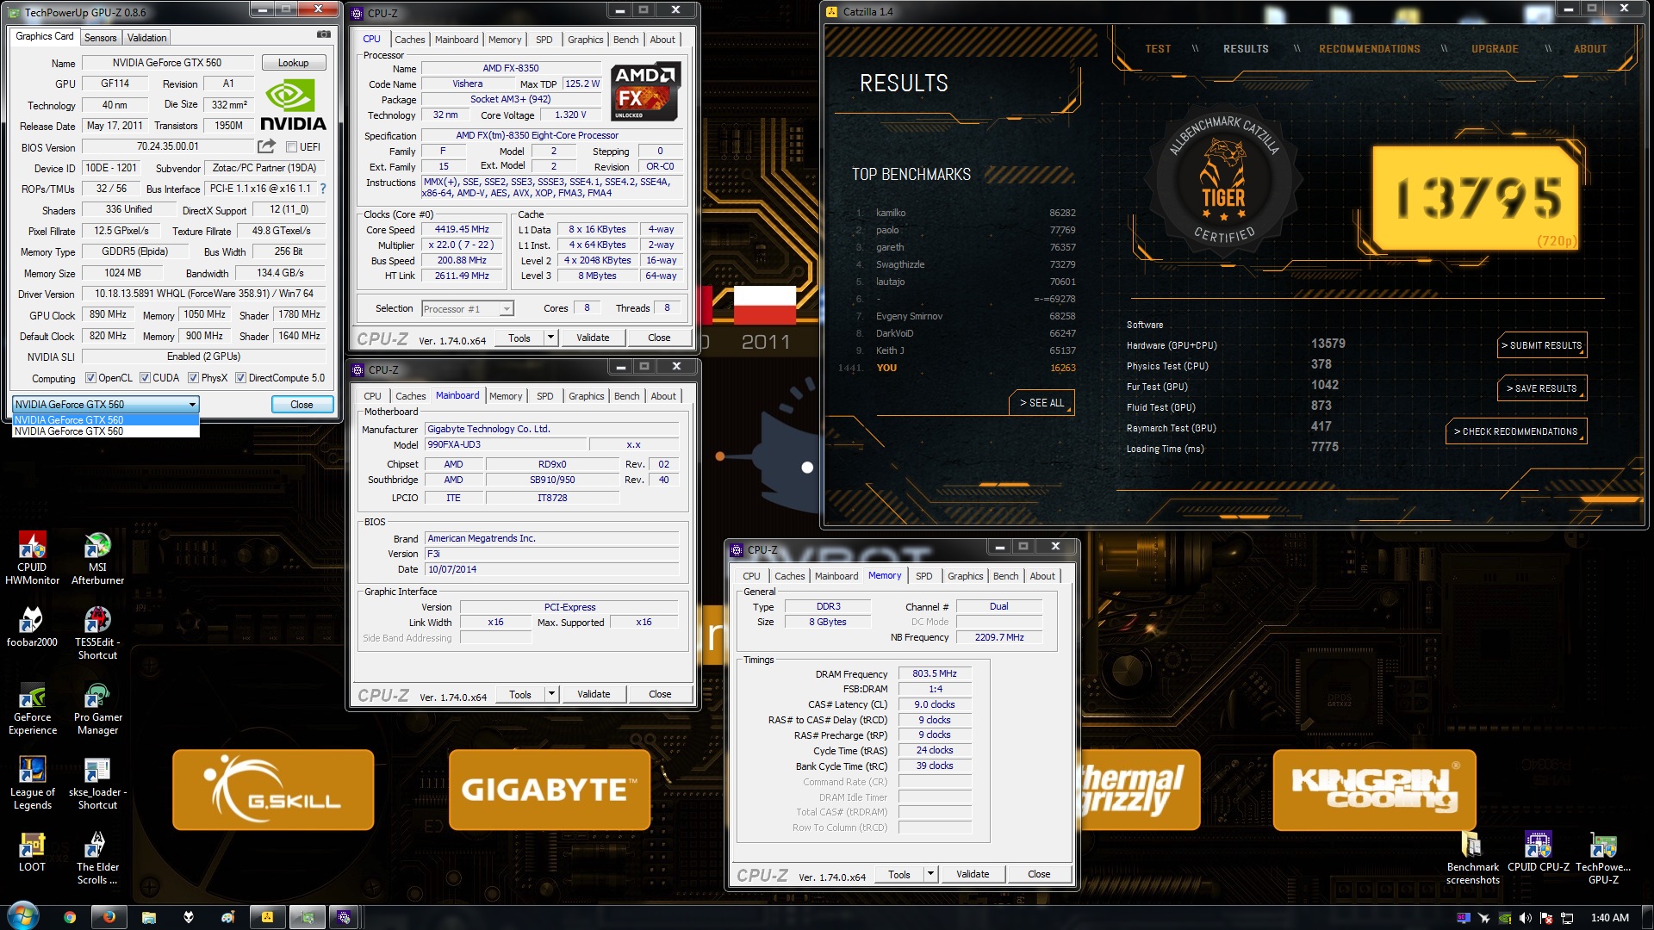Click the Action Center flag tray icon
Screen dimensions: 1654x930
coord(1546,918)
